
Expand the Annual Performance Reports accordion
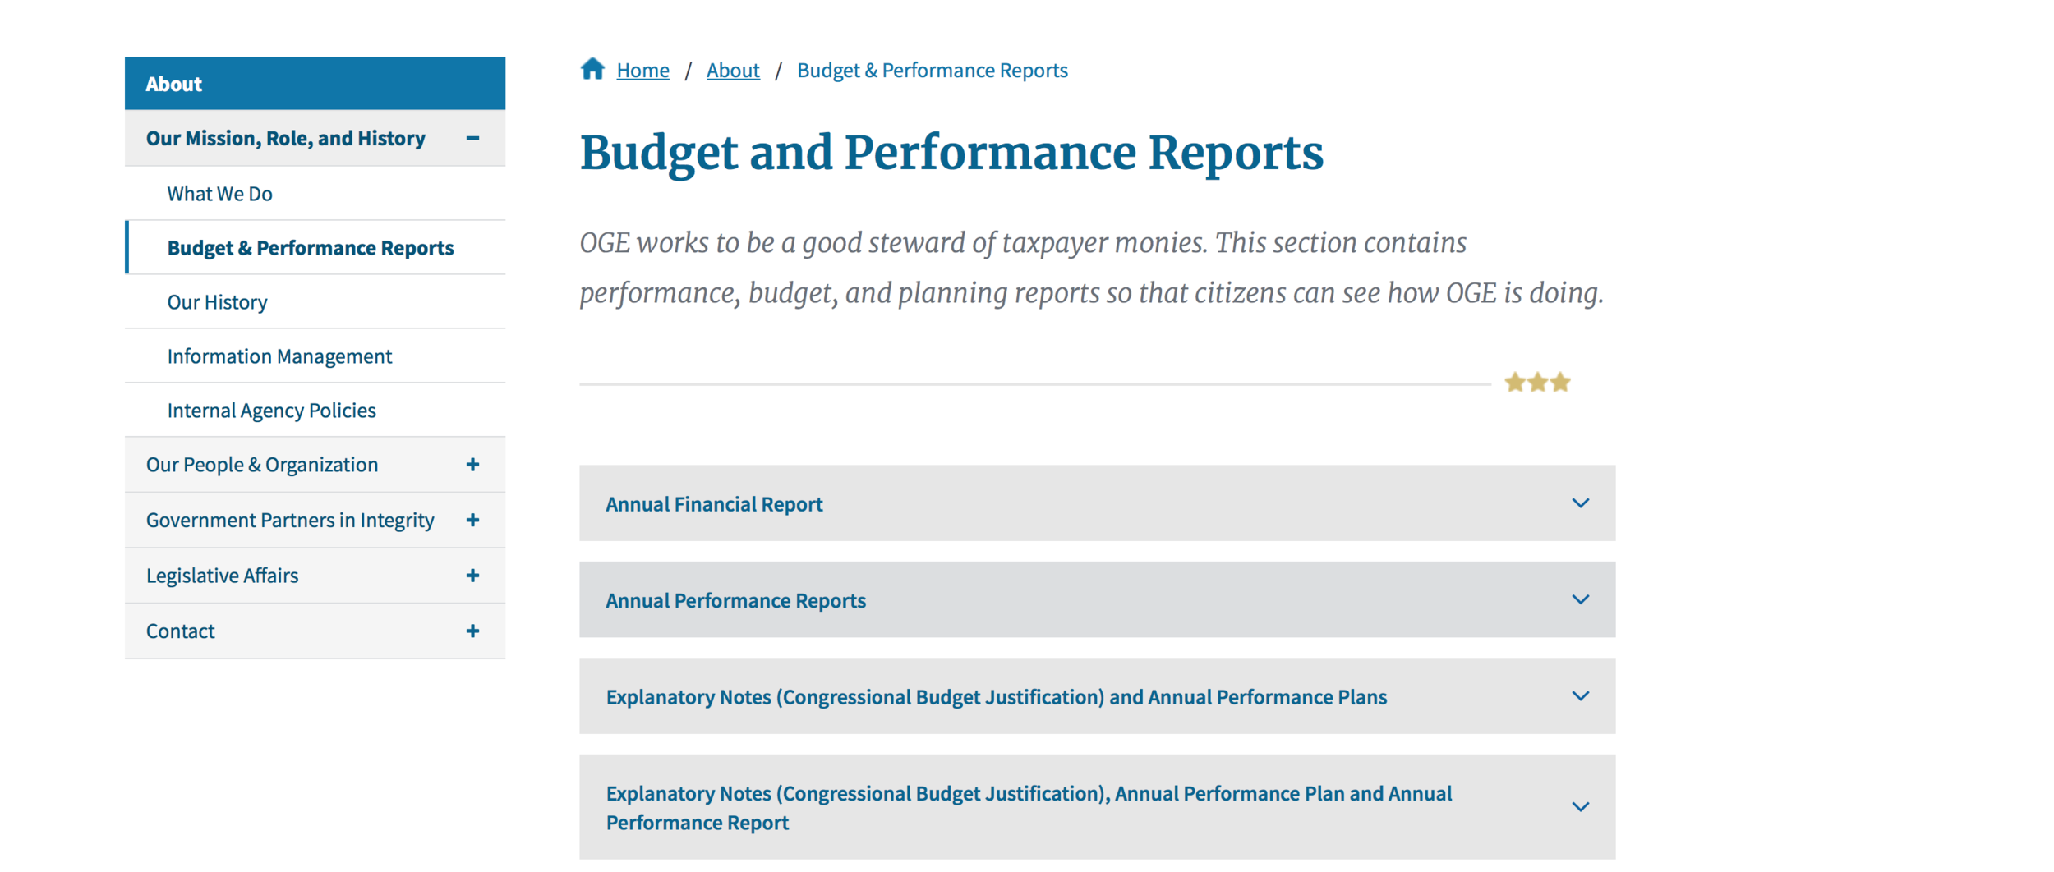click(1097, 599)
